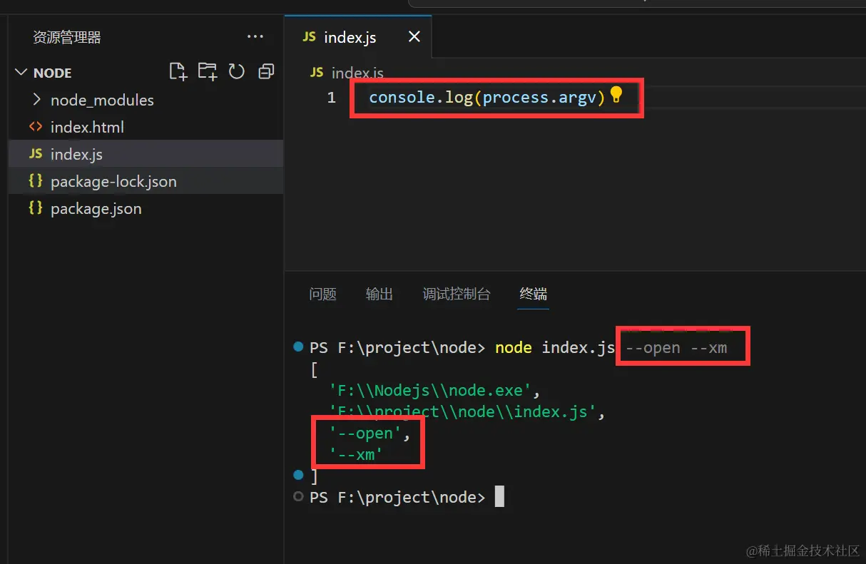
Task: Refresh the explorer file tree
Action: 236,71
